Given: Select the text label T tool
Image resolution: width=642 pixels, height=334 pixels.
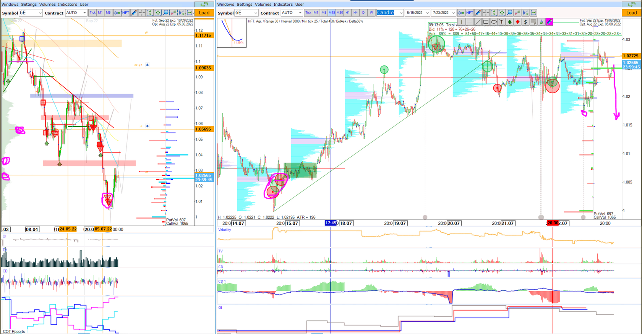Looking at the screenshot, I should [502, 22].
